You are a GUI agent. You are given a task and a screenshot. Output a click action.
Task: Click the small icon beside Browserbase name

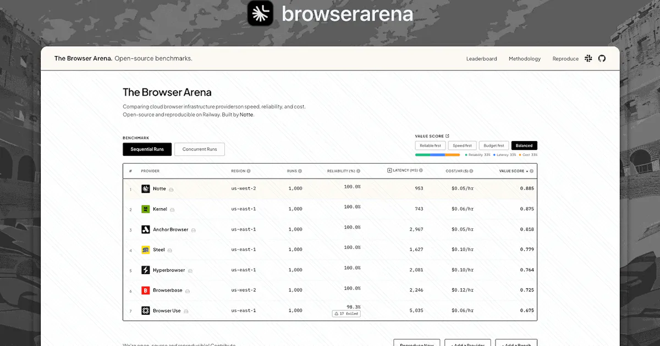(x=188, y=291)
